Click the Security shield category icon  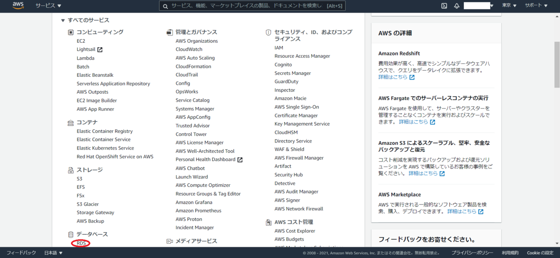[268, 33]
